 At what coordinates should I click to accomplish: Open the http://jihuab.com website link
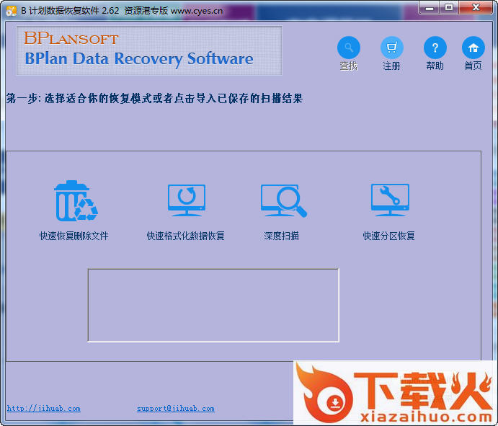coord(44,409)
